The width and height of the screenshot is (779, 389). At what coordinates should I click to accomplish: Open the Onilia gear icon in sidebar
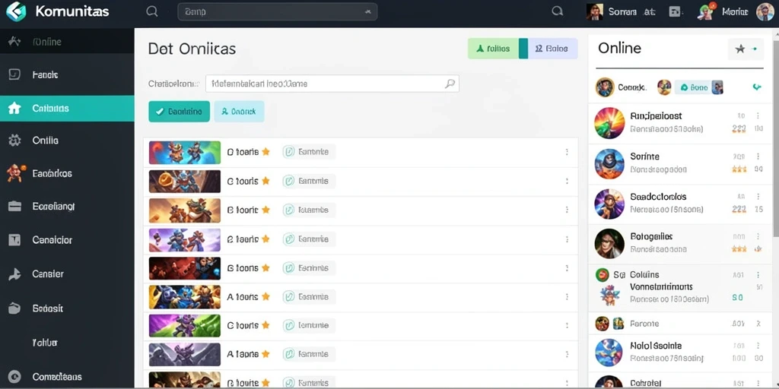click(14, 141)
